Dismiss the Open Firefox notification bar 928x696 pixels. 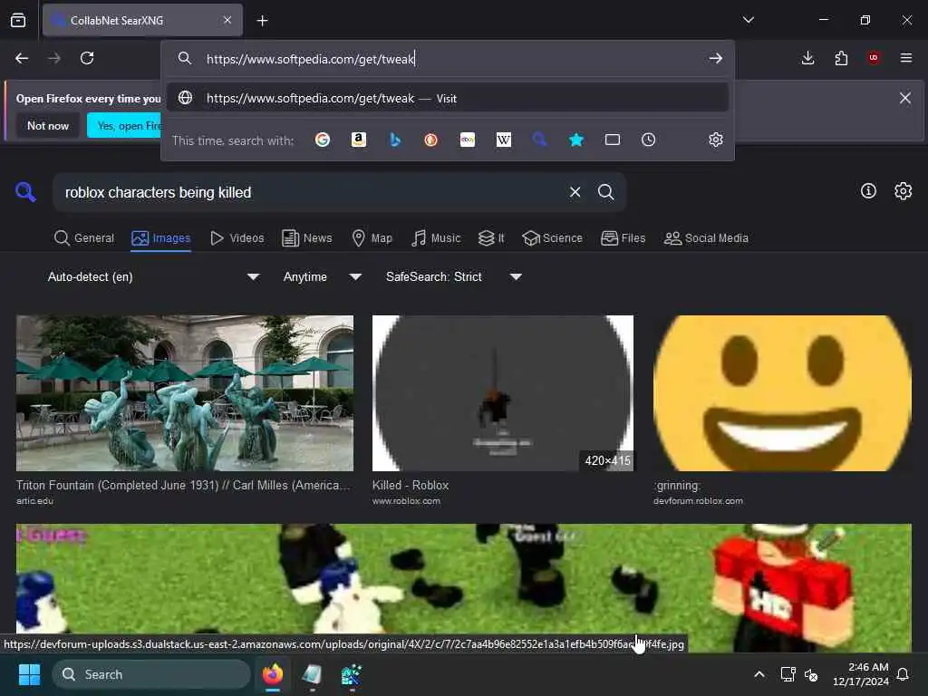click(905, 98)
